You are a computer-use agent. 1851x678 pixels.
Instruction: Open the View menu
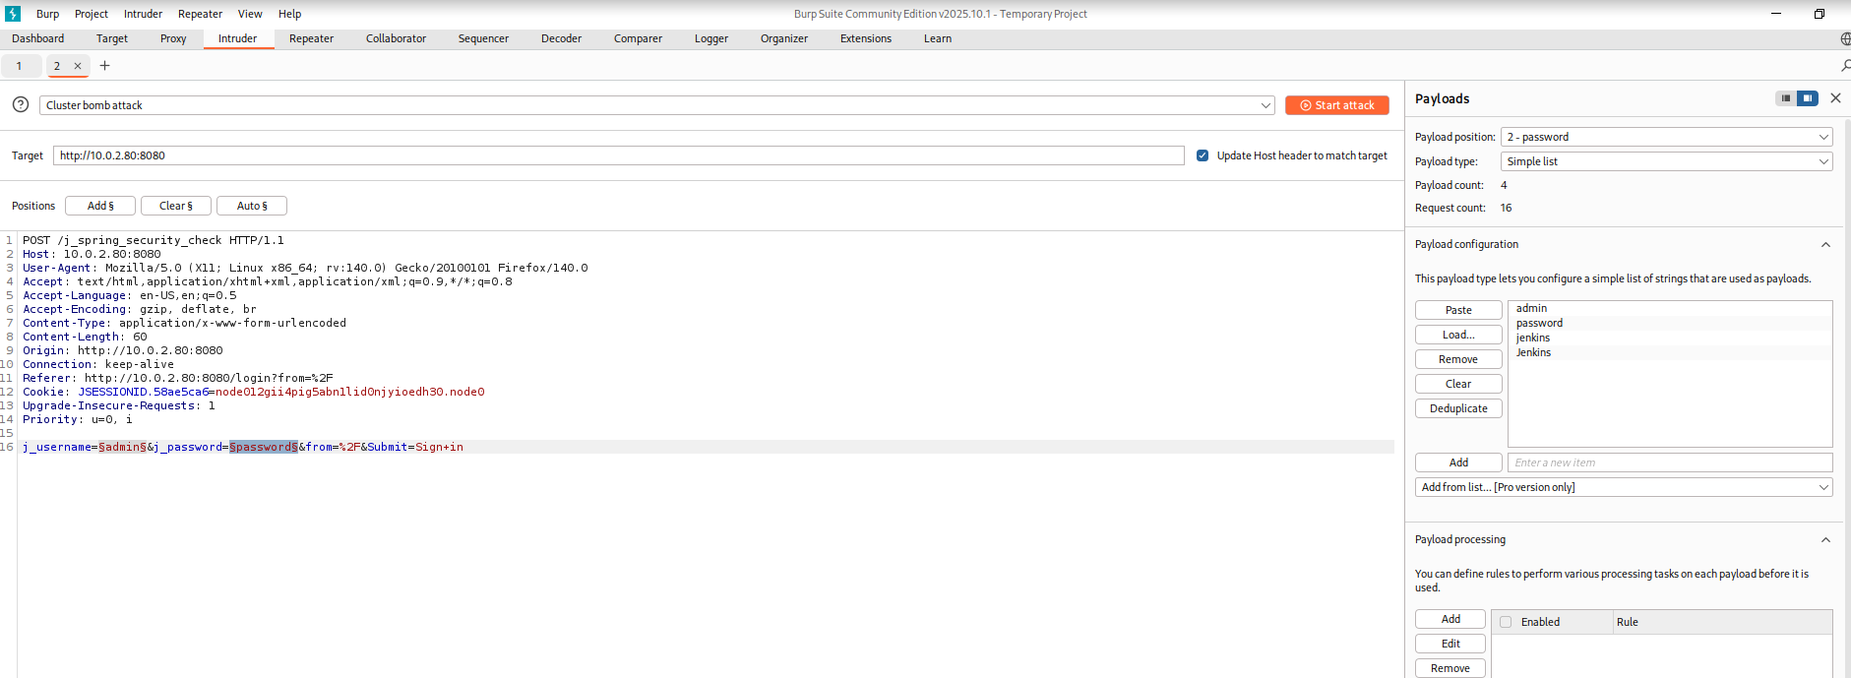(x=250, y=14)
